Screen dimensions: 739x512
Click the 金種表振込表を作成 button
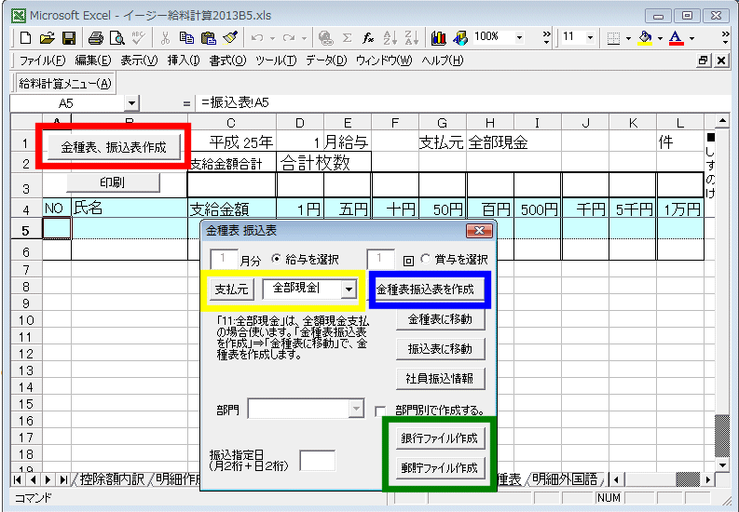(431, 290)
